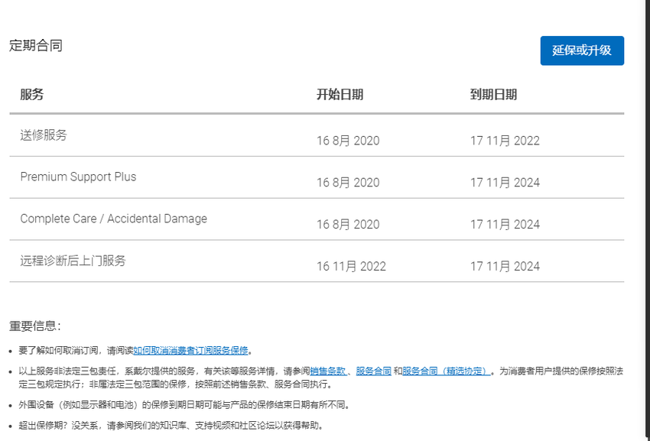This screenshot has height=441, width=650.
Task: Select start date 16 11月 2022
Action: [352, 267]
